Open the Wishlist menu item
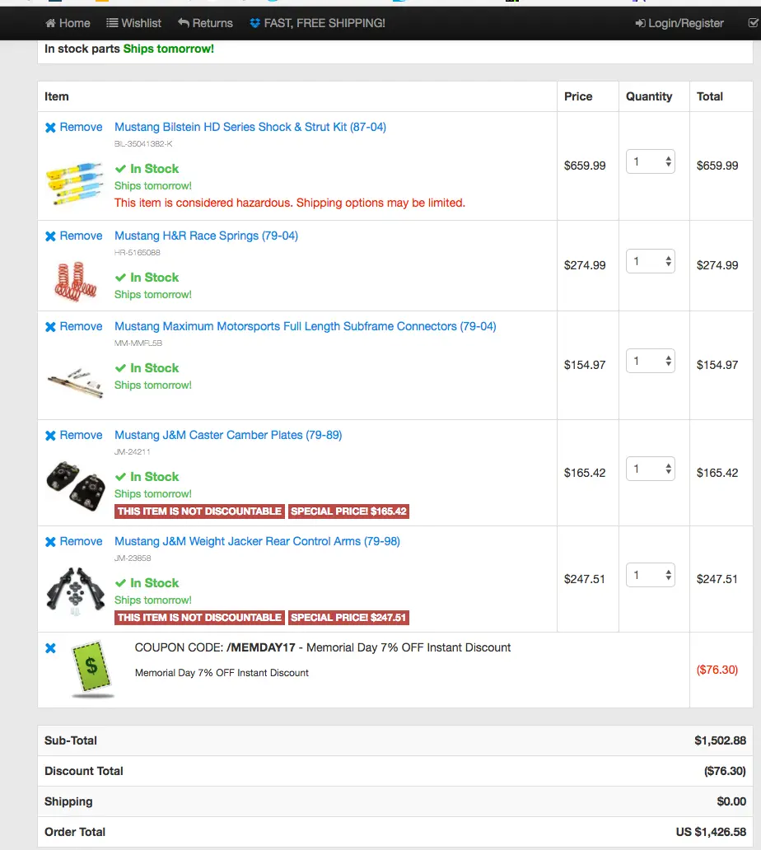 [x=134, y=23]
